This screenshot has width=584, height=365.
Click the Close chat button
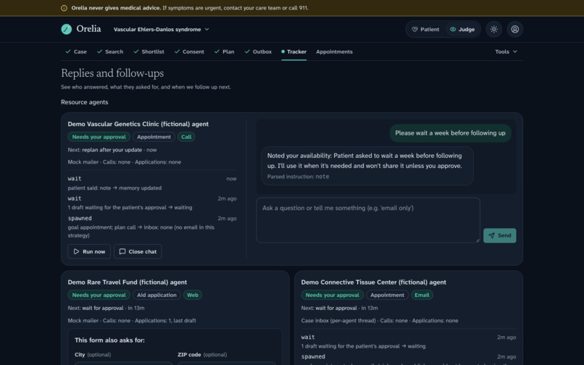coord(138,251)
